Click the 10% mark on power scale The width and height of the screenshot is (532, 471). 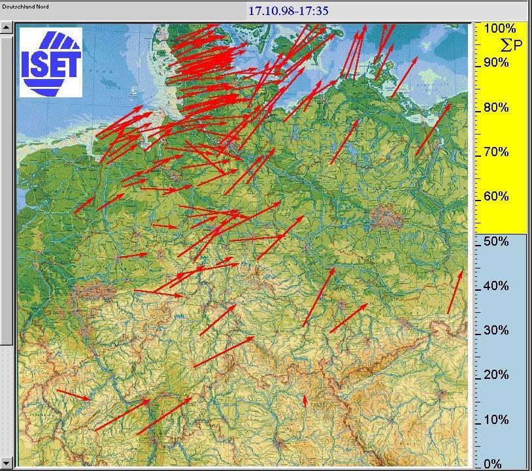496,419
